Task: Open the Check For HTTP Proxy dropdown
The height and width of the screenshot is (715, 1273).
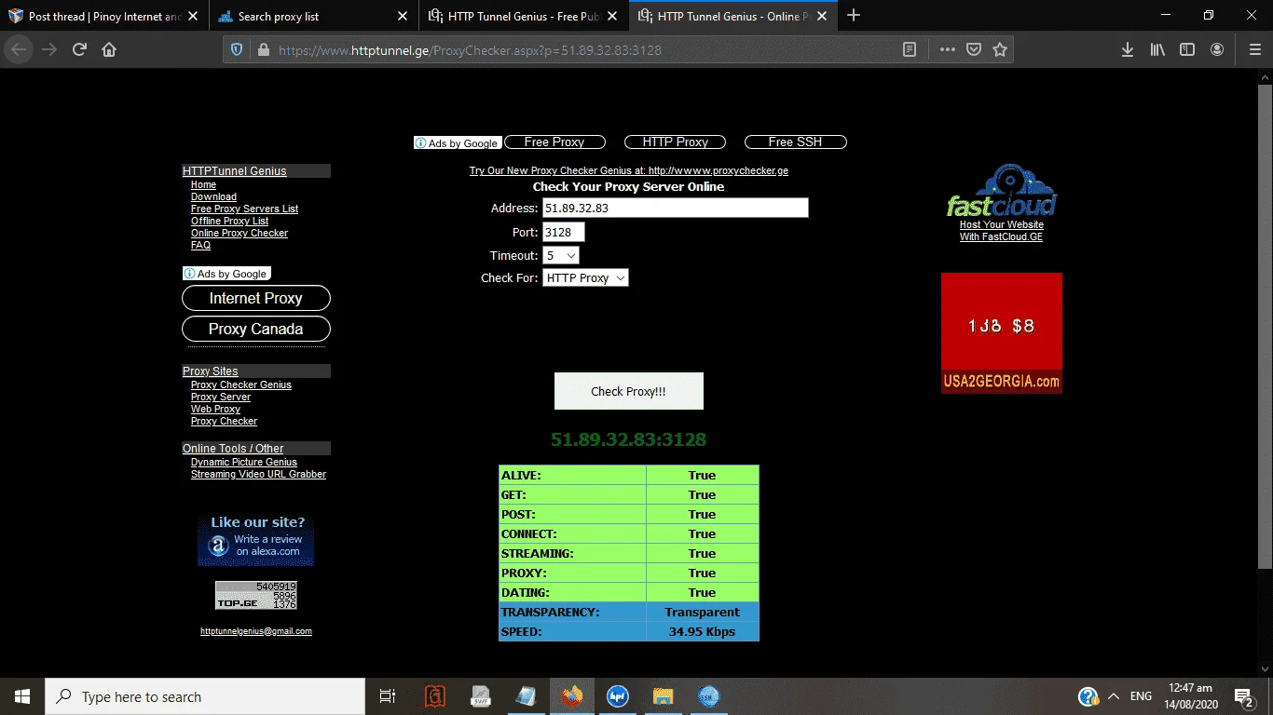Action: (585, 277)
